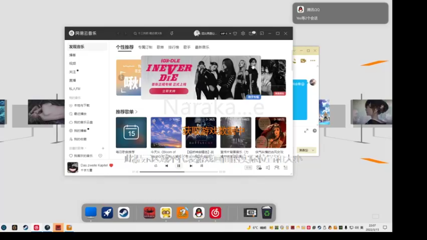
Task: Open listen-to-identify microphone icon
Action: pyautogui.click(x=172, y=34)
